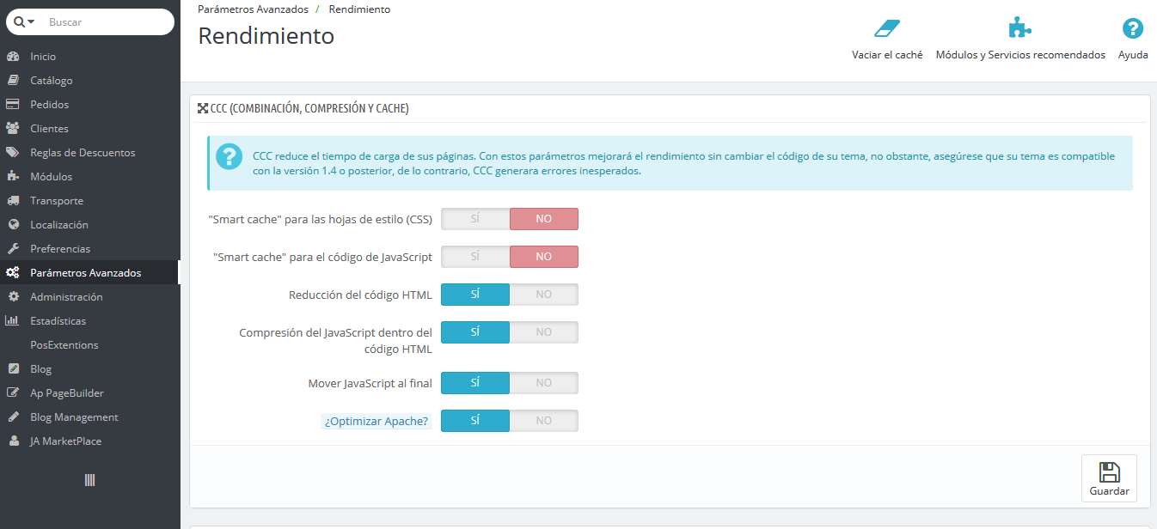Image resolution: width=1157 pixels, height=529 pixels.
Task: Enable Smart cache for JavaScript with SÍ
Action: tap(475, 257)
